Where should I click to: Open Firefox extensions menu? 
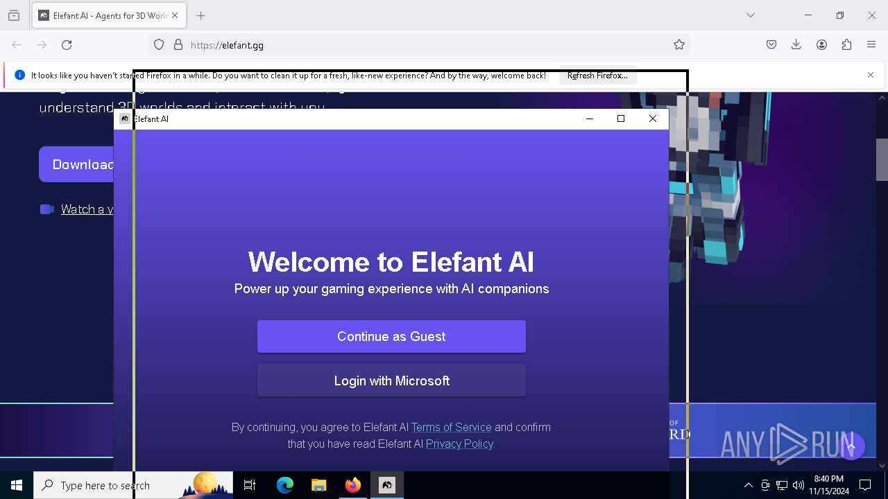click(x=846, y=45)
